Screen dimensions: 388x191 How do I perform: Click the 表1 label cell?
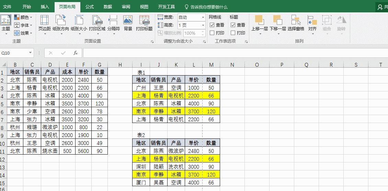(x=141, y=72)
